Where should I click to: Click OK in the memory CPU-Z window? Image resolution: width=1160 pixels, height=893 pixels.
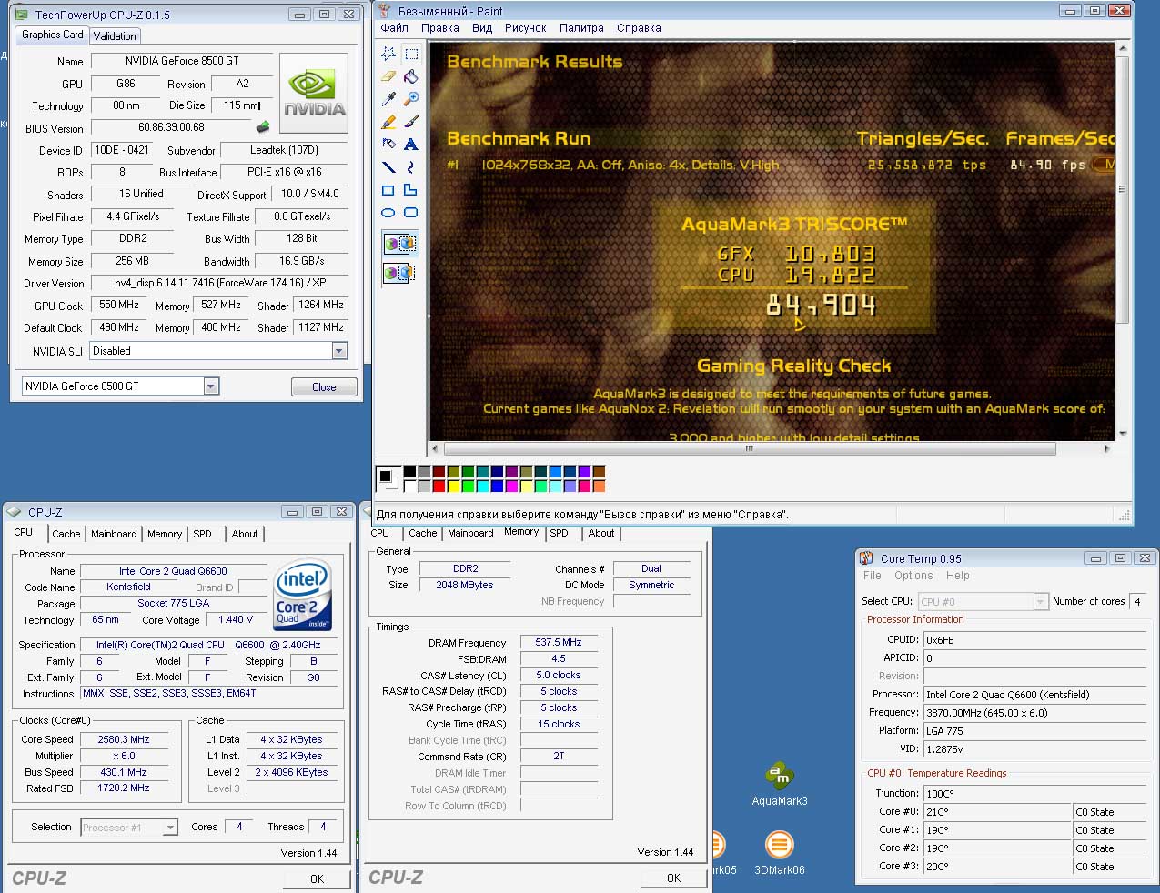click(x=673, y=878)
